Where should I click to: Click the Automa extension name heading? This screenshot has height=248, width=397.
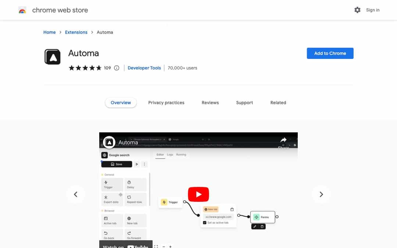point(83,53)
